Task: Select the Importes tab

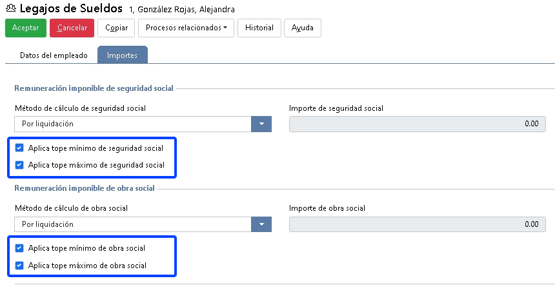Action: click(x=122, y=55)
